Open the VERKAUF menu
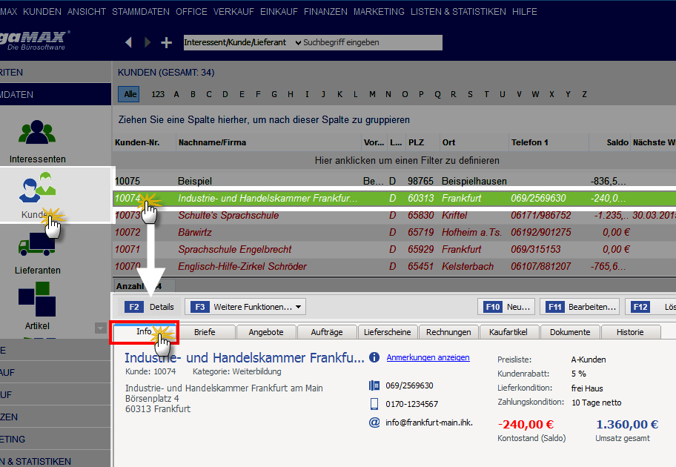This screenshot has height=467, width=676. pyautogui.click(x=233, y=12)
